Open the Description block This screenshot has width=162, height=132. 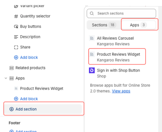(x=30, y=37)
